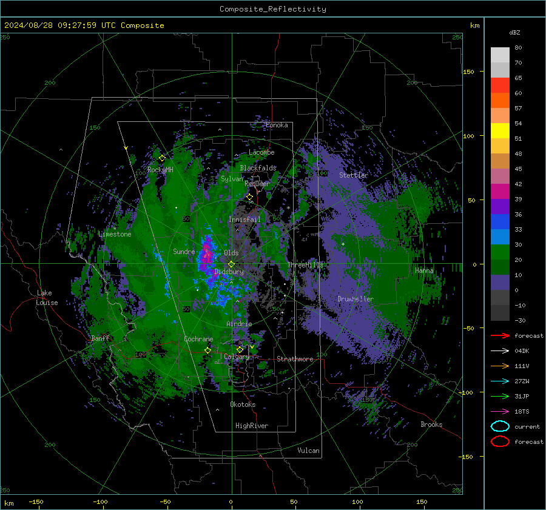This screenshot has height=510, width=546.
Task: Click the yellow diamond marker below Cochrane
Action: click(208, 351)
